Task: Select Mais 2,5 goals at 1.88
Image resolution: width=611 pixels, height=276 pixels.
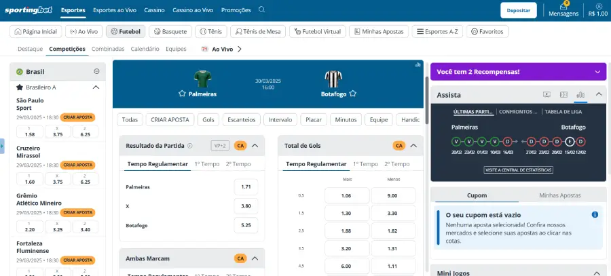Action: click(x=347, y=231)
